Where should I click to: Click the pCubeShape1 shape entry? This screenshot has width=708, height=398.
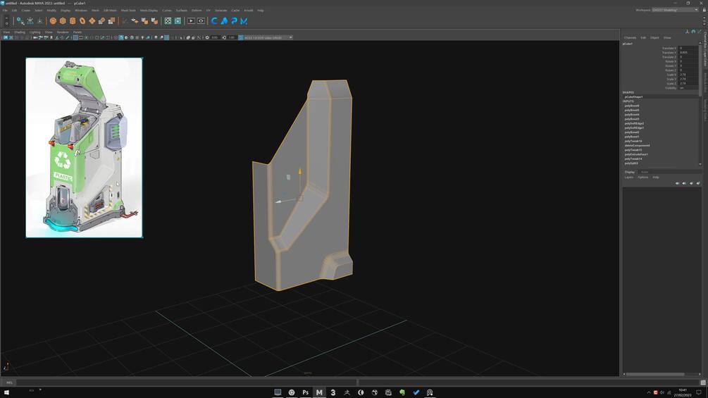pos(634,97)
